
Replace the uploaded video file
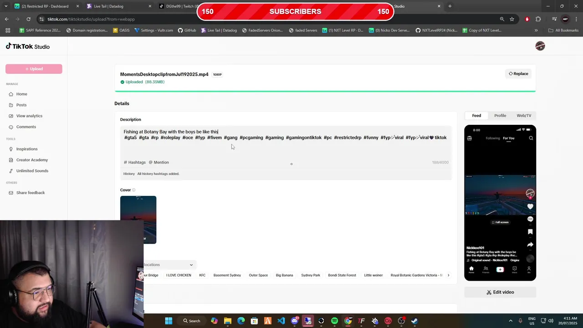click(x=518, y=74)
